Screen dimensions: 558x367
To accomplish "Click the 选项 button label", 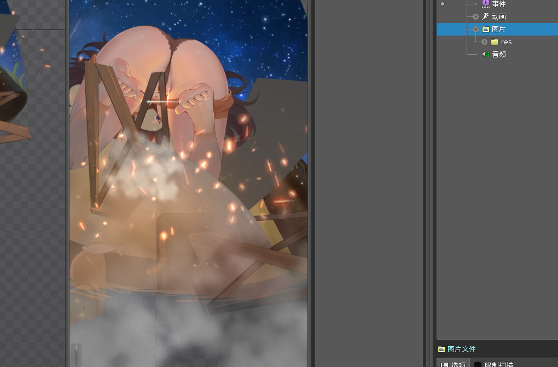I will [458, 364].
